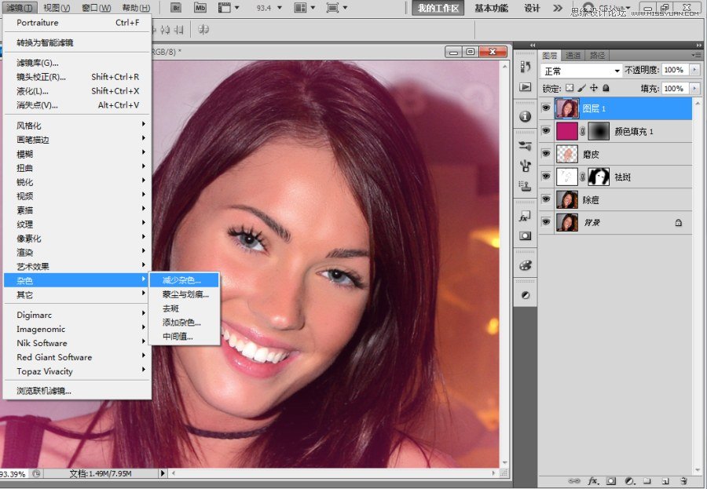
Task: Switch to the 通道 channels tab
Action: coord(573,55)
